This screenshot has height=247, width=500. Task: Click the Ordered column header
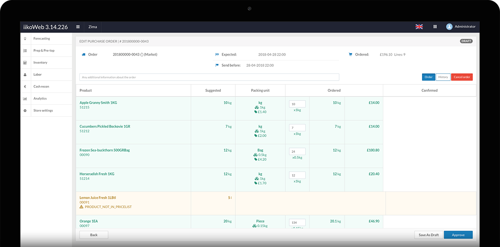point(334,91)
